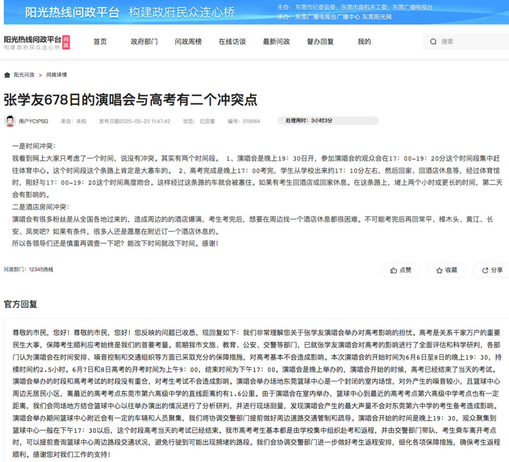The image size is (509, 462).
Task: Click the post title 张学友678日的演唱会与高考有二个冲突点
Action: point(131,99)
